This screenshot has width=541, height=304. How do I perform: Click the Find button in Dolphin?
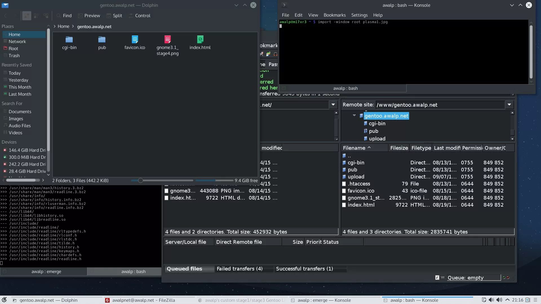[x=64, y=16]
